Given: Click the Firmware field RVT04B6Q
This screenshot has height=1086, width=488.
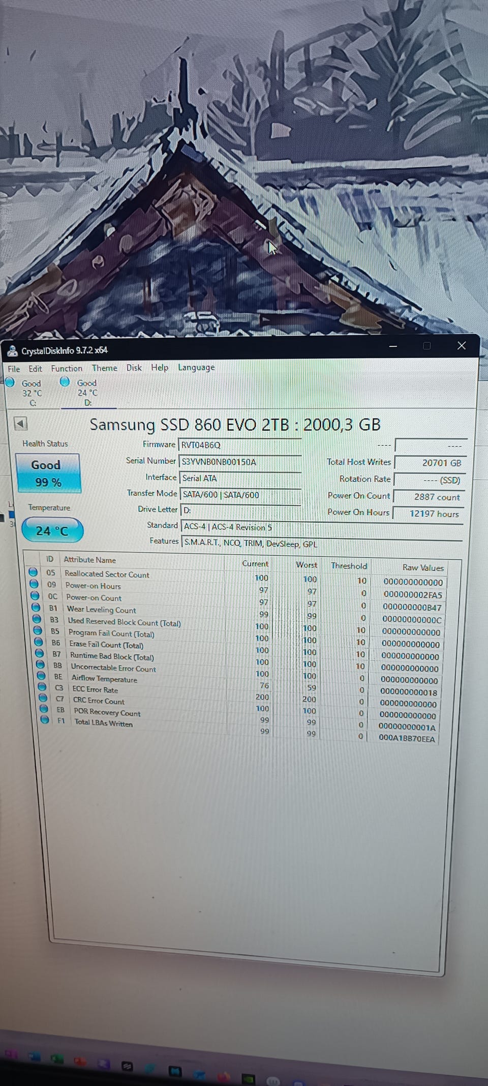Looking at the screenshot, I should 239,445.
